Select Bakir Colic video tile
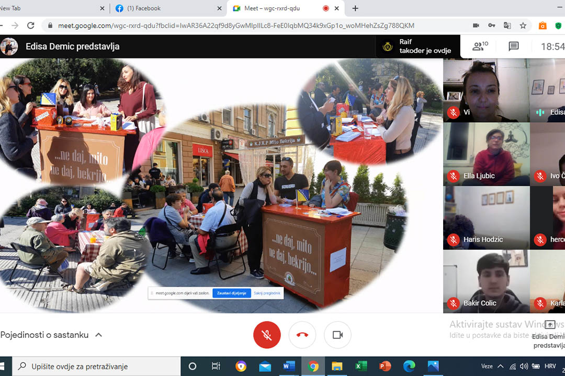The image size is (565, 376). (x=487, y=281)
